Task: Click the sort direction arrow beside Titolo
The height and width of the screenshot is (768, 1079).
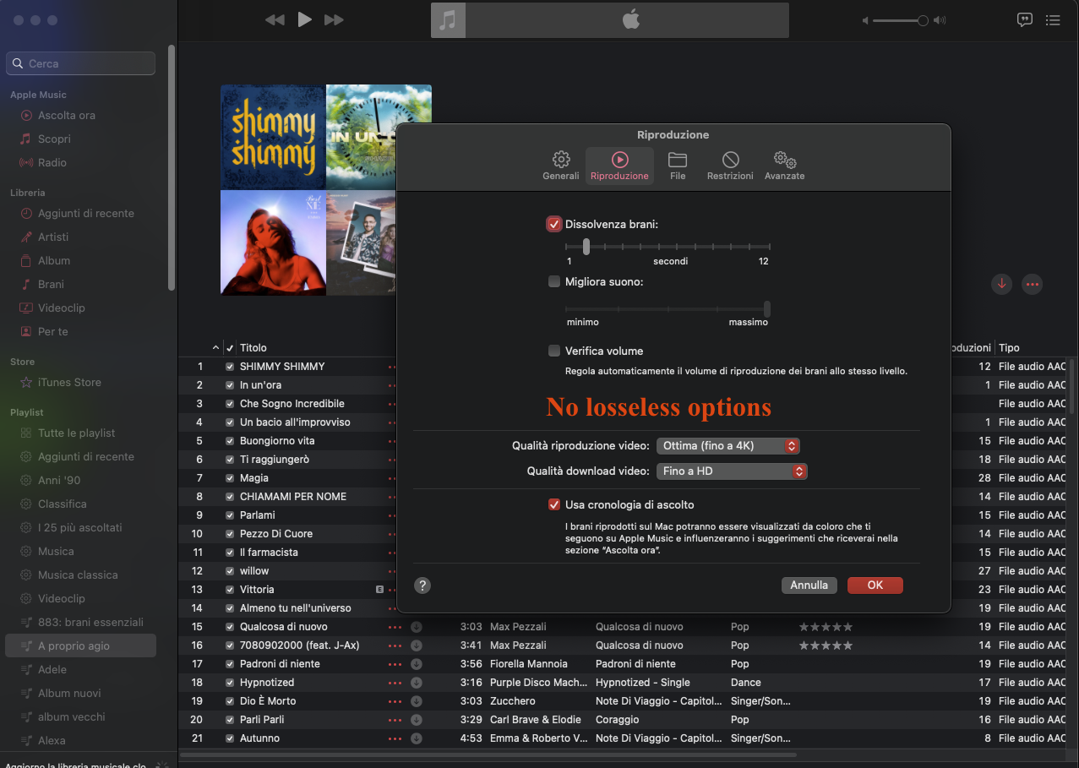Action: 215,347
